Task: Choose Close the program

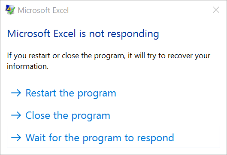Action: (68, 116)
